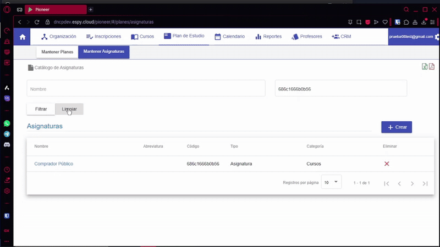Open the Organización menu
Viewport: 440px width, 247px height.
pos(59,36)
